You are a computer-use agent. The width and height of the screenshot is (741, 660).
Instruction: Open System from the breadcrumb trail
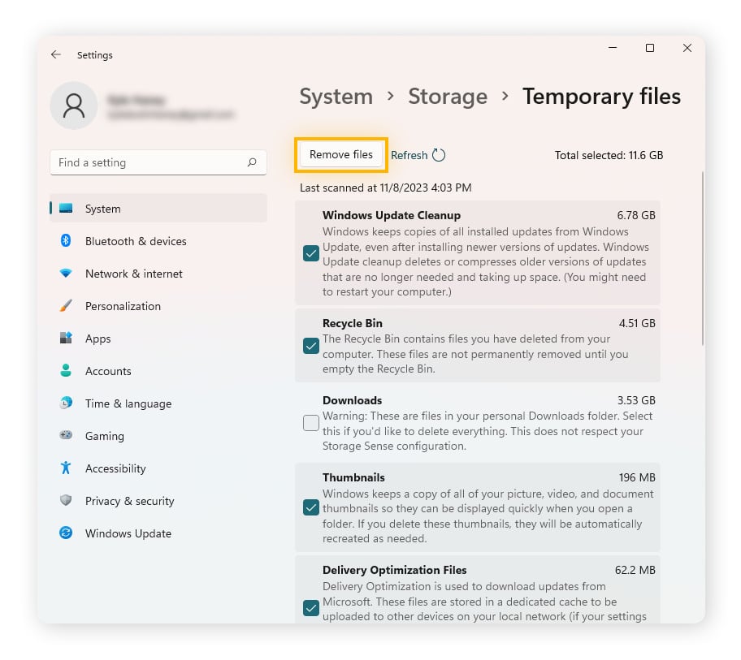[336, 96]
